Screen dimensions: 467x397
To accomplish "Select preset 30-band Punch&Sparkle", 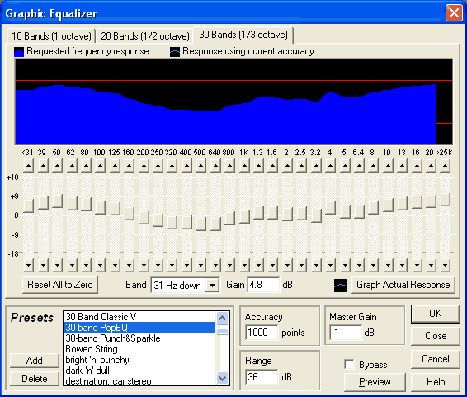I will click(139, 338).
